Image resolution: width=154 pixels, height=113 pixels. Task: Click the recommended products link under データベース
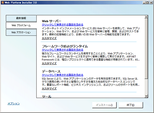pos(63,75)
